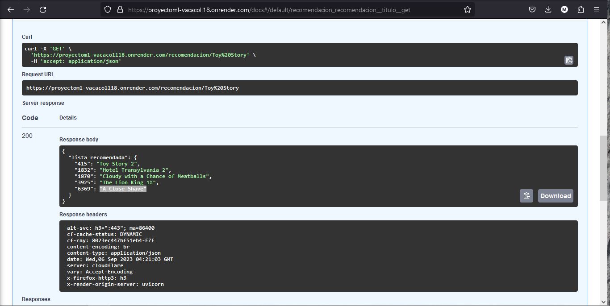Image resolution: width=610 pixels, height=306 pixels.
Task: Open the Firefox account avatar icon
Action: (564, 9)
